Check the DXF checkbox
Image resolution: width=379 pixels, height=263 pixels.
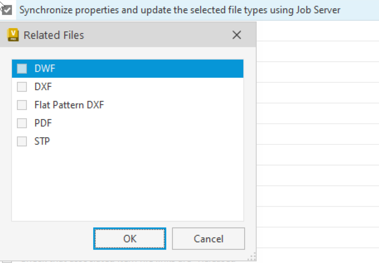(22, 86)
